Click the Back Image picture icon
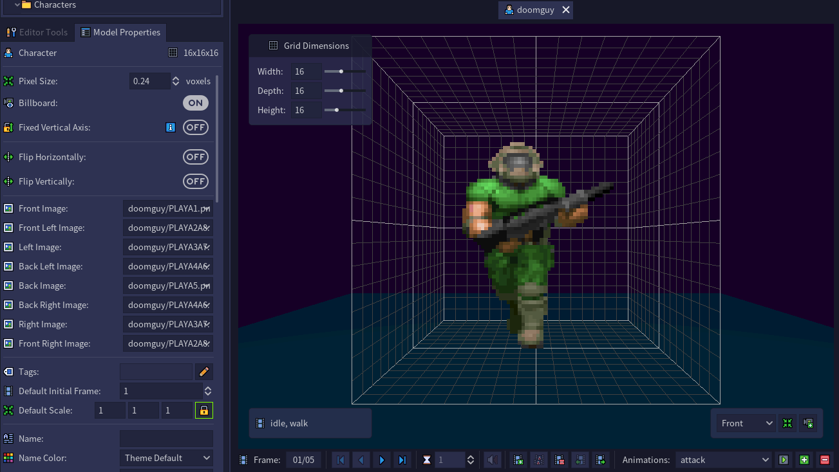 point(8,286)
